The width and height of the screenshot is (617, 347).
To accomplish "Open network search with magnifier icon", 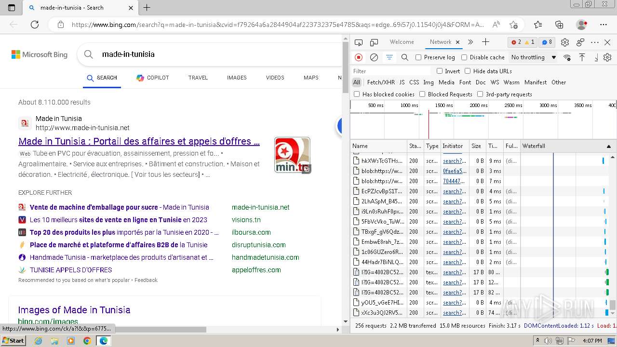I will [405, 57].
